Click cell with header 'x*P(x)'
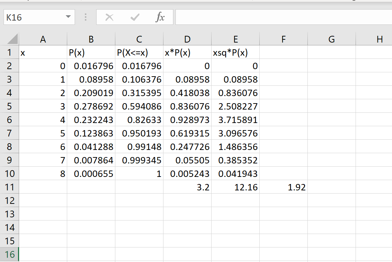The image size is (392, 262). pos(187,52)
